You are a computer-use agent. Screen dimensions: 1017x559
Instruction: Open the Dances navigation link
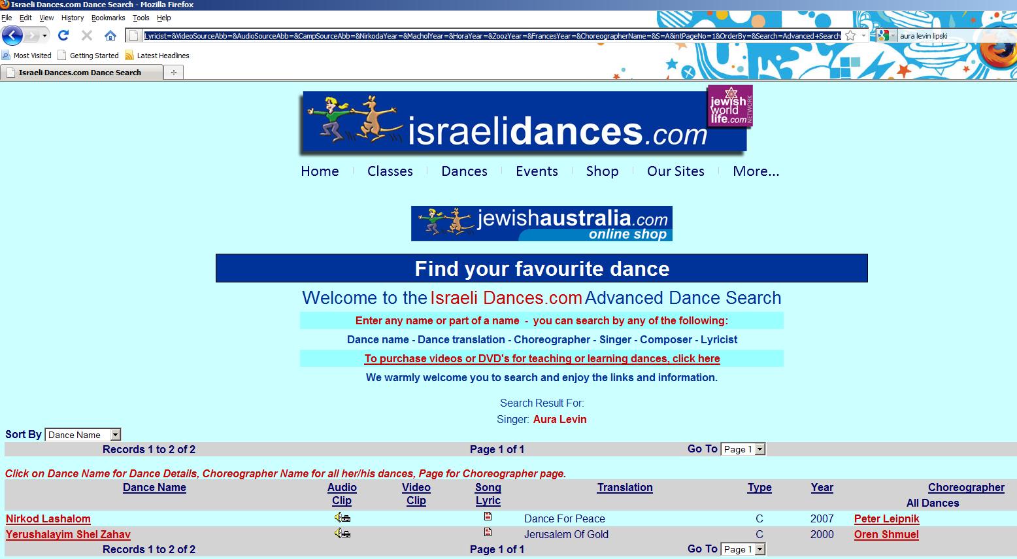pos(464,171)
